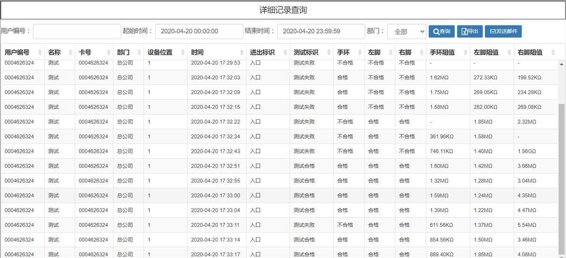
Task: Sort by the 名称 column sort arrows
Action: coord(70,52)
